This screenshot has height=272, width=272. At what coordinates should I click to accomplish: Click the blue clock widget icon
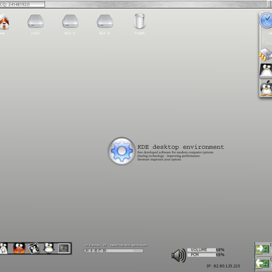click(x=266, y=20)
